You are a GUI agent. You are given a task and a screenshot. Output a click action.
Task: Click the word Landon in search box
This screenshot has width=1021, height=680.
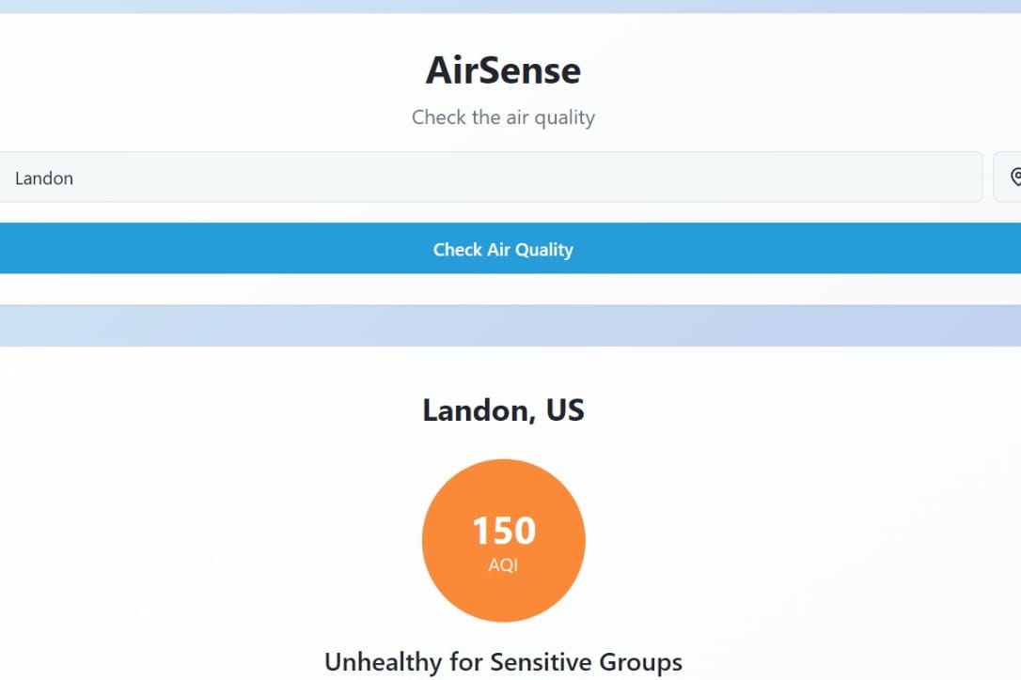point(43,178)
